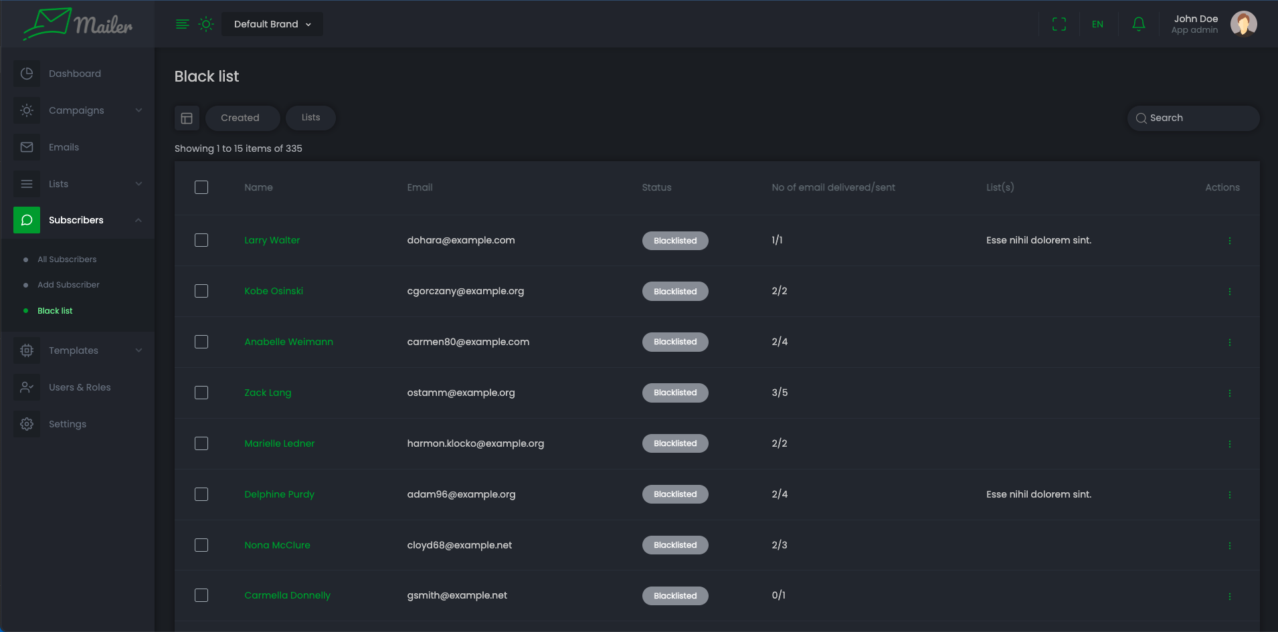Click the Created filter button
The height and width of the screenshot is (632, 1278).
point(240,118)
